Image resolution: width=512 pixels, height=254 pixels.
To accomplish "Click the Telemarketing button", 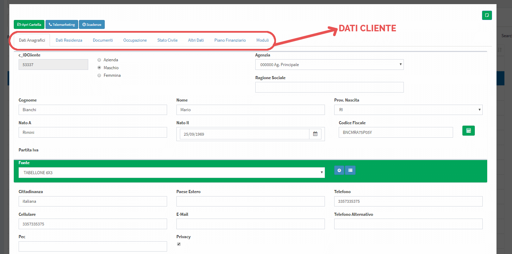I will point(62,24).
